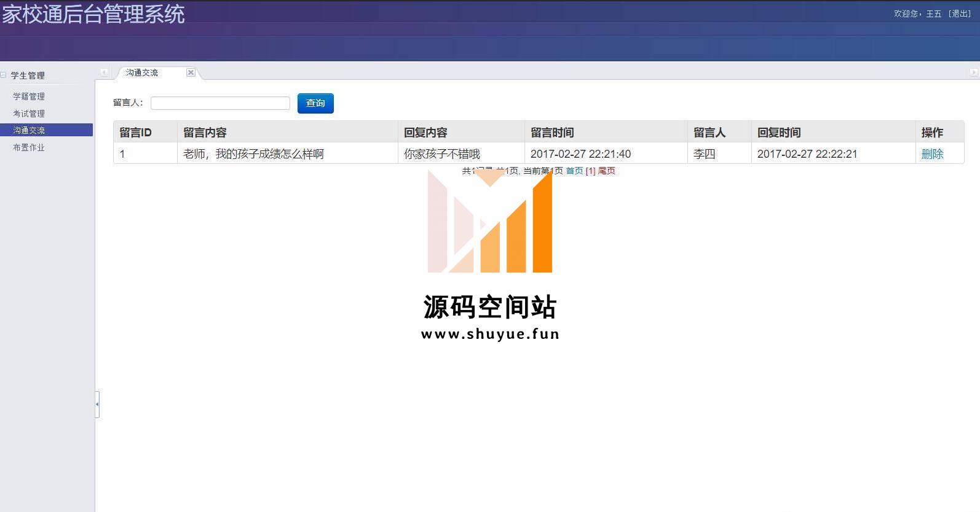Close the 沟通交流 tab
Image resolution: width=980 pixels, height=512 pixels.
tap(191, 72)
